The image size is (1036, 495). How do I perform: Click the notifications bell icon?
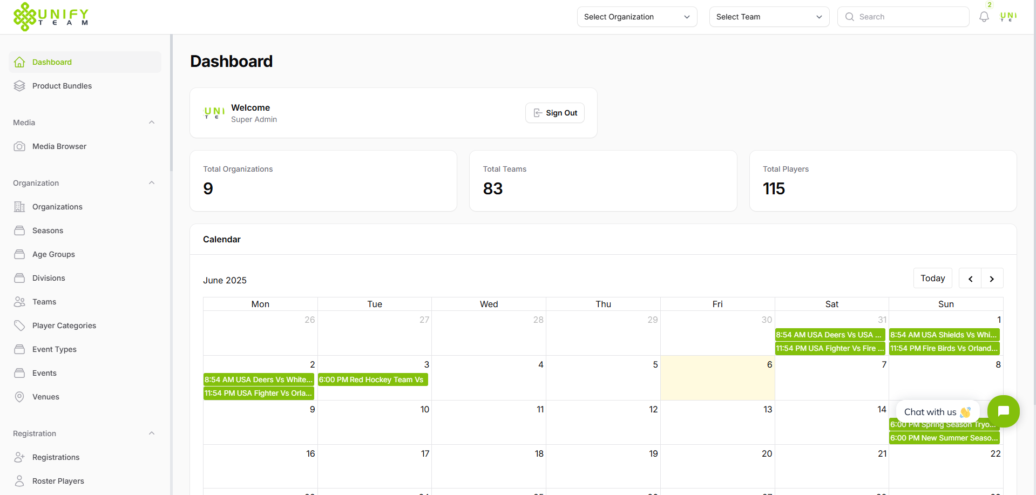click(x=984, y=17)
